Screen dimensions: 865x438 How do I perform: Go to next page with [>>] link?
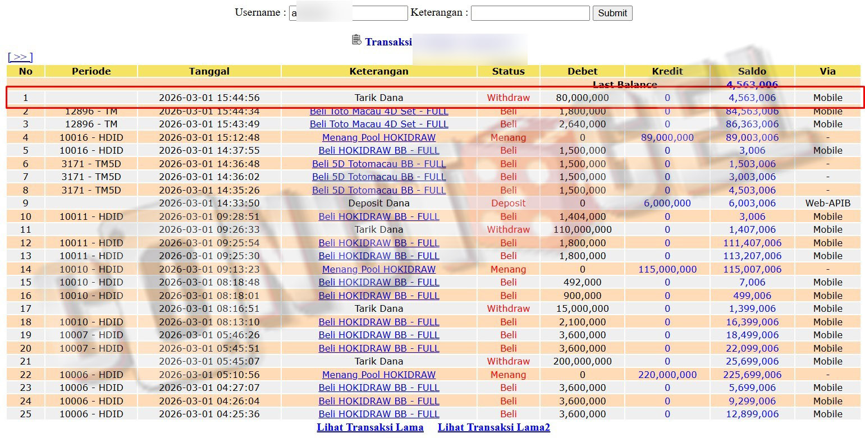point(20,57)
